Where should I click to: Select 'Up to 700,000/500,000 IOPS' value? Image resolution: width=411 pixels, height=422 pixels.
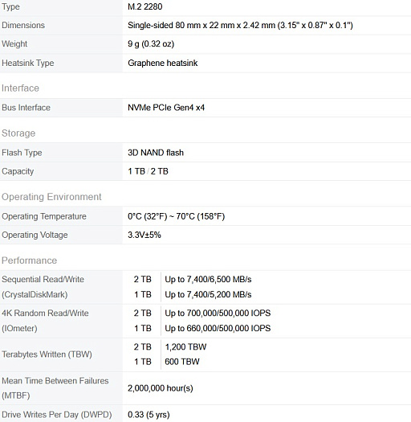point(218,313)
